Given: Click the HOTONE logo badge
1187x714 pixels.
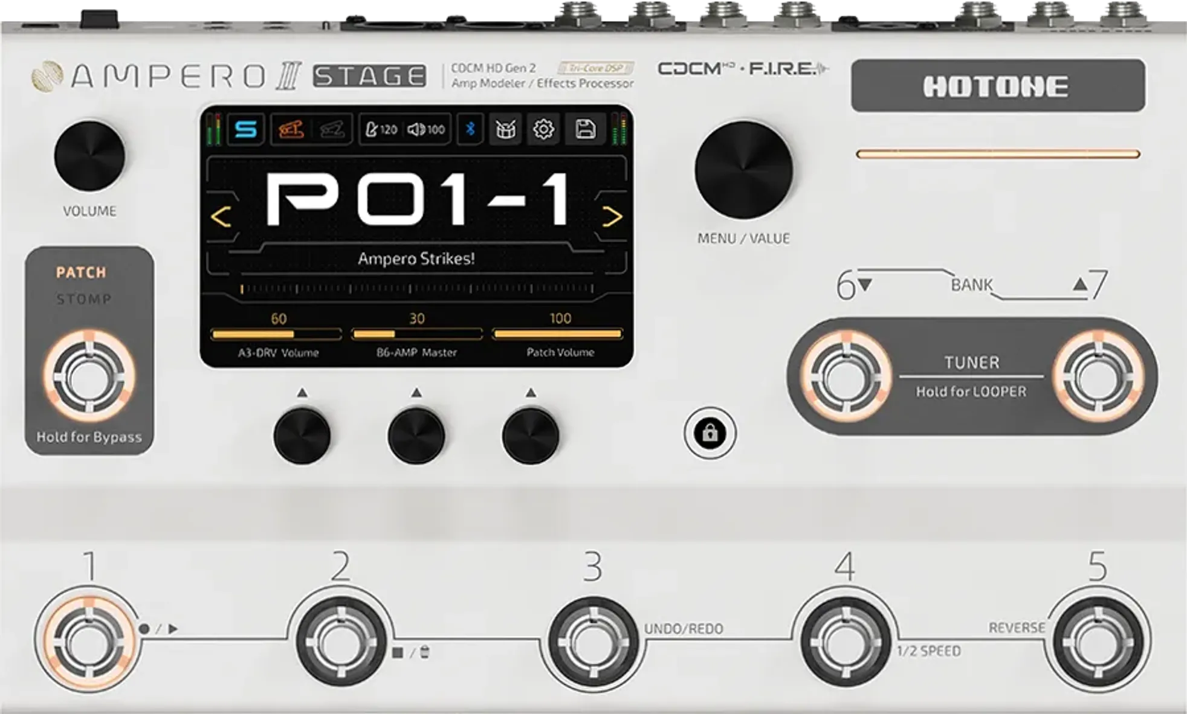Looking at the screenshot, I should (x=998, y=86).
